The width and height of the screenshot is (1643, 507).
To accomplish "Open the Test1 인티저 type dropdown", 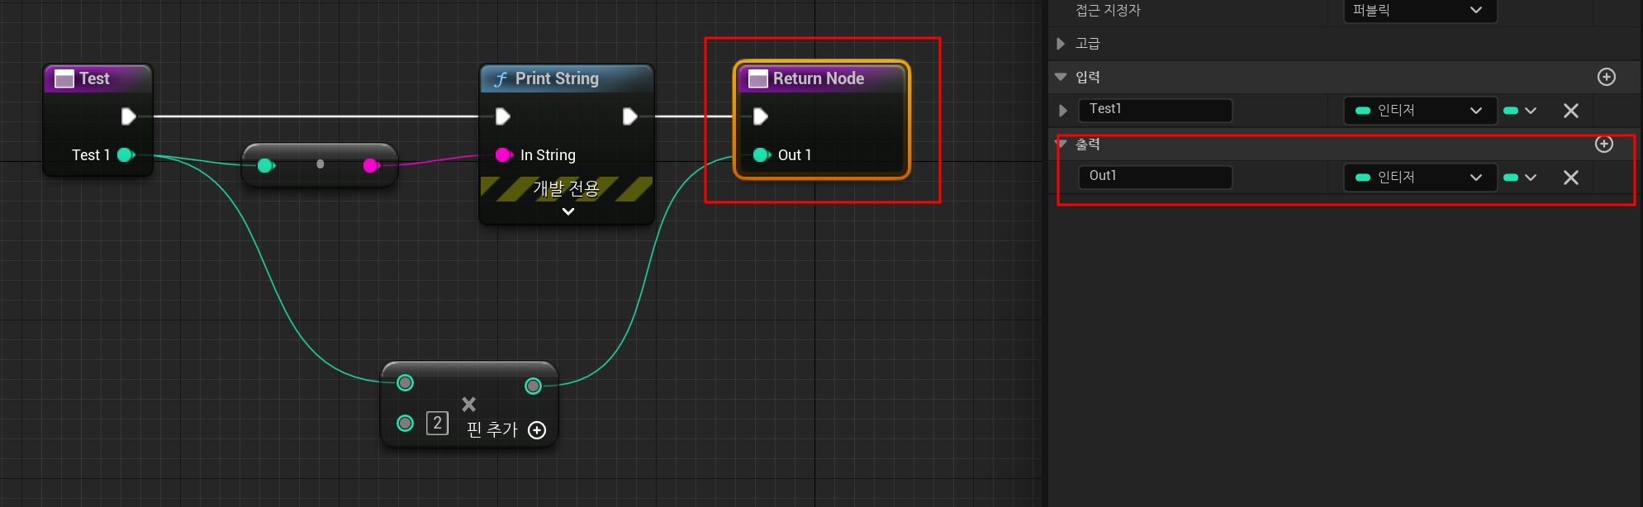I will coord(1420,110).
